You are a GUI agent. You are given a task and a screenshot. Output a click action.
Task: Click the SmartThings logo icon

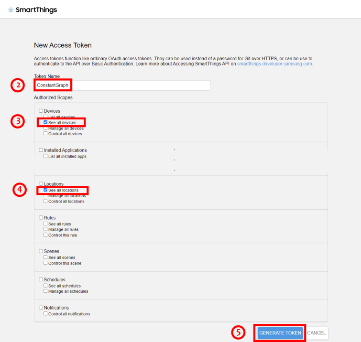tap(11, 10)
